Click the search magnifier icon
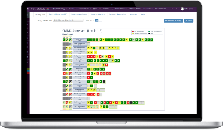 coord(172,9)
